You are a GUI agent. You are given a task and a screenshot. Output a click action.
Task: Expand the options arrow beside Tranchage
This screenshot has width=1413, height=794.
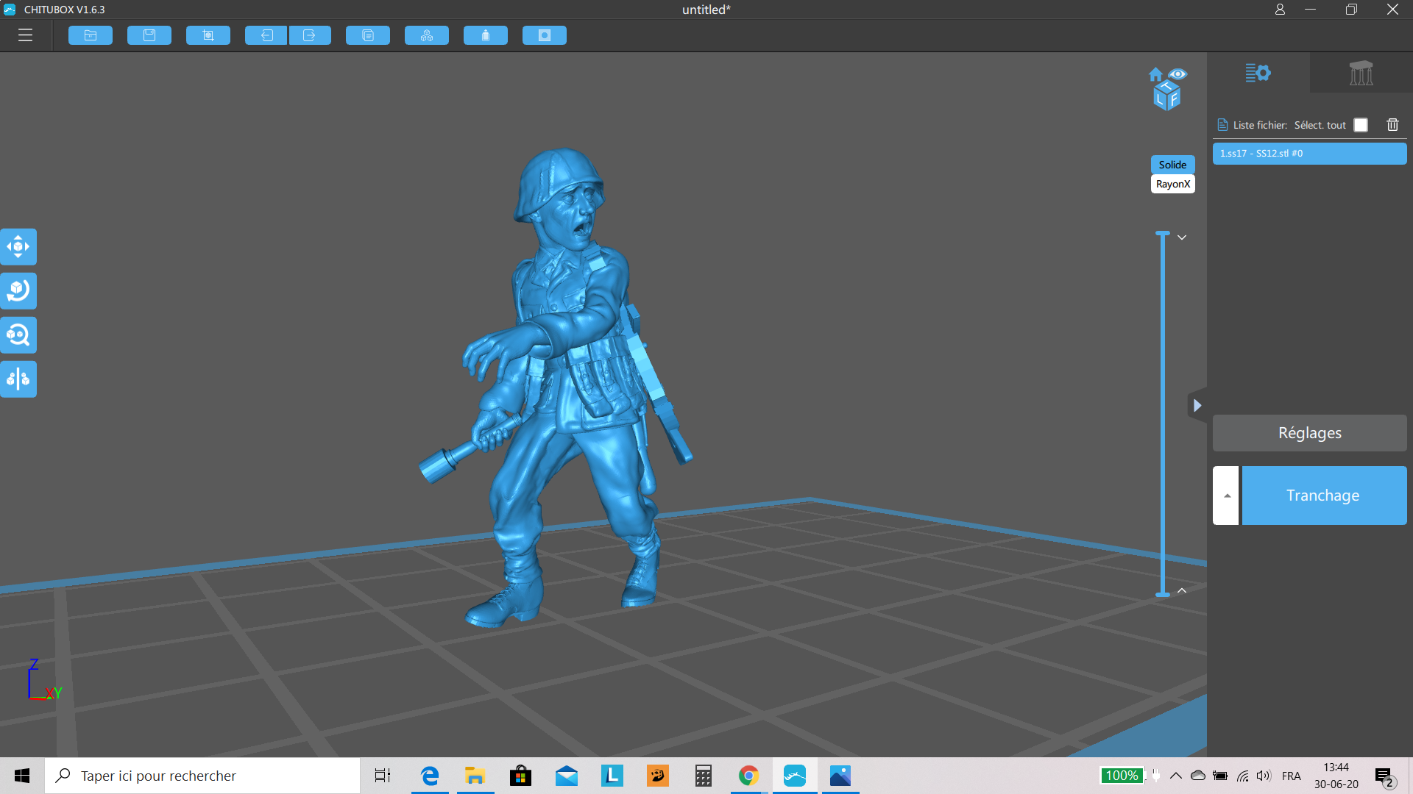coord(1226,496)
